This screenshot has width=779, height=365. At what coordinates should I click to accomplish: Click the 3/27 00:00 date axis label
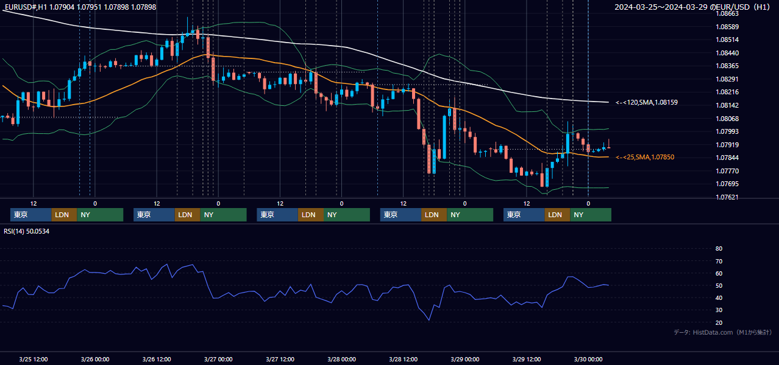[218, 359]
